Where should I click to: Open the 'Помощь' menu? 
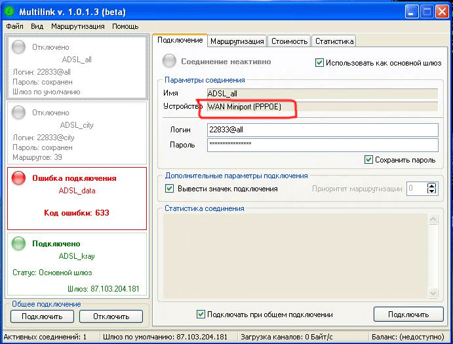(125, 26)
